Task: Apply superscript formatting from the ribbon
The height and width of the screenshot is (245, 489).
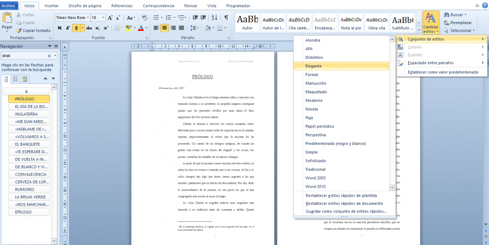Action: [x=106, y=28]
